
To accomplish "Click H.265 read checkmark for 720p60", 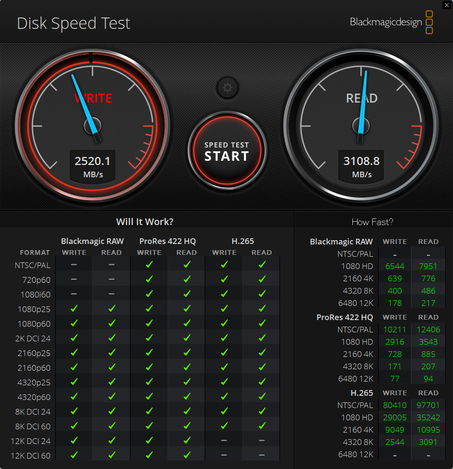I will tap(262, 279).
